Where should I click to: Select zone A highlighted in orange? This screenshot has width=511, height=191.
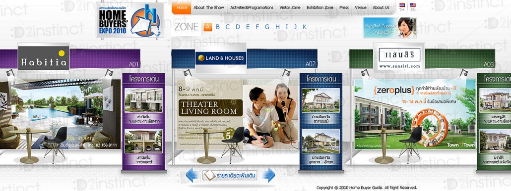click(x=208, y=27)
